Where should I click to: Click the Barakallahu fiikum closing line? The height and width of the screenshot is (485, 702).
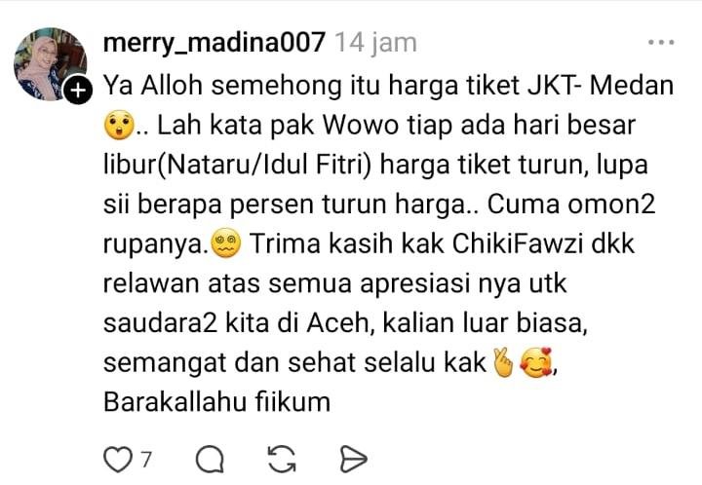tap(217, 402)
